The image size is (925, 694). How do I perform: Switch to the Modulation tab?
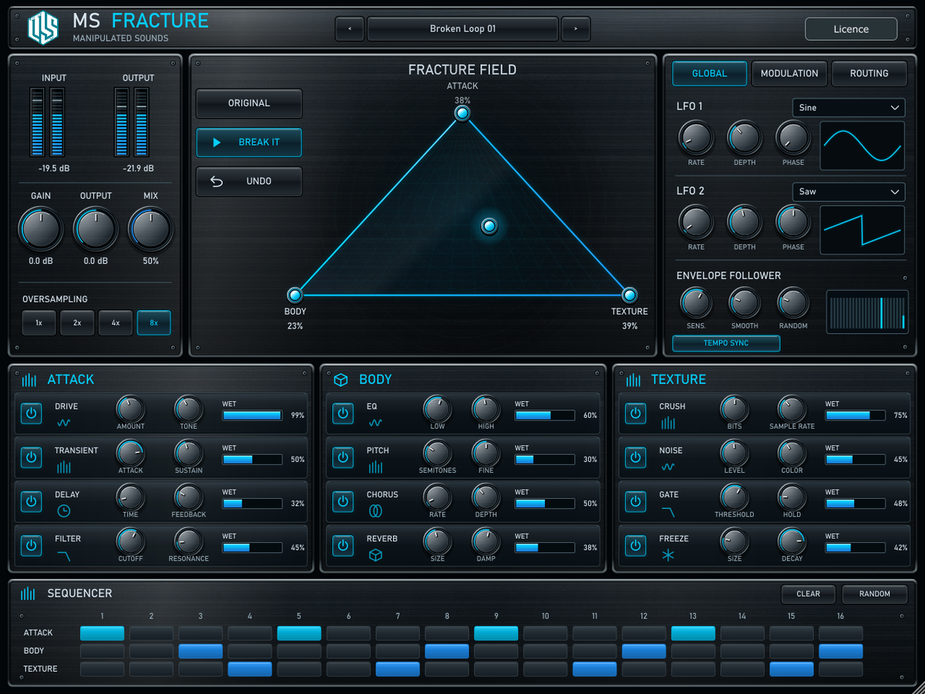(x=789, y=73)
